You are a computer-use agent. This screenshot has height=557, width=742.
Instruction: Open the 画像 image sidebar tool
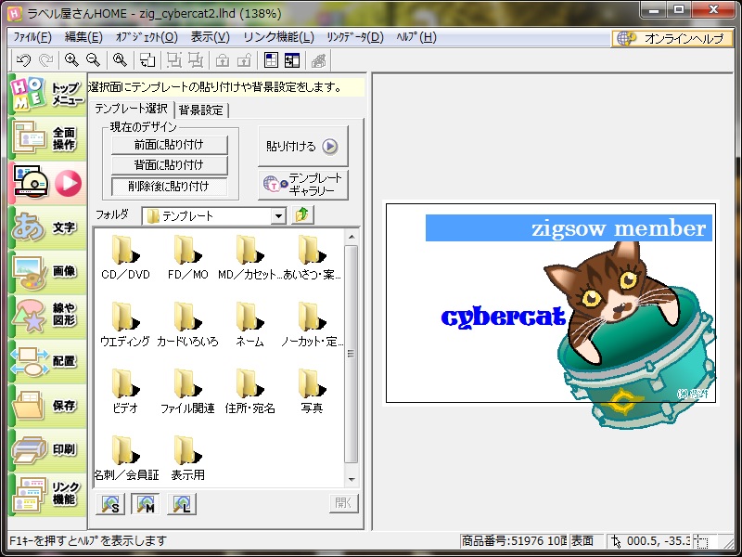47,272
